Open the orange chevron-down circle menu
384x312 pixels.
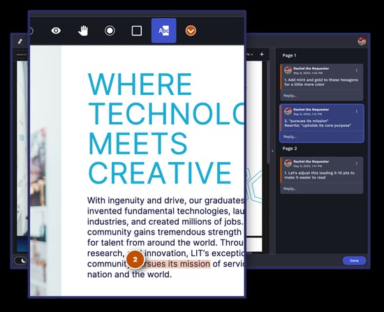click(x=191, y=31)
